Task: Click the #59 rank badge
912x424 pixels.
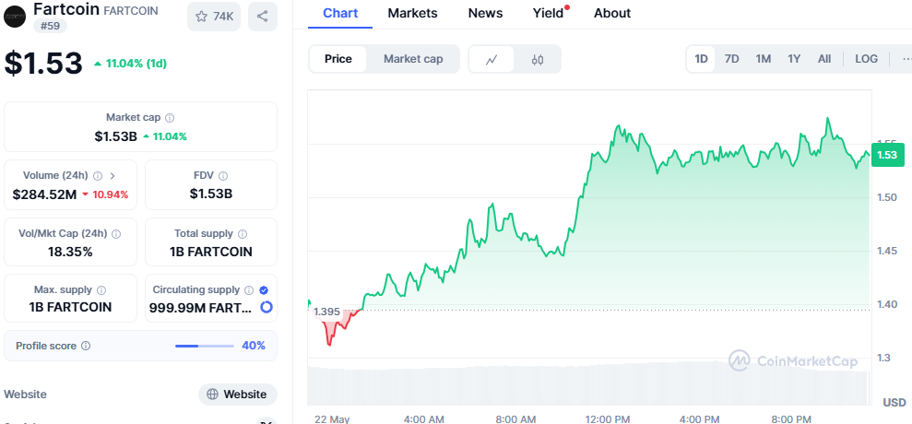Action: pyautogui.click(x=50, y=26)
